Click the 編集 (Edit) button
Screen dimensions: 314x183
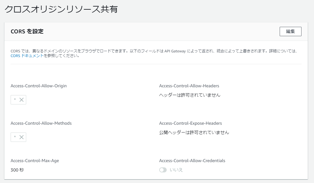coord(290,31)
